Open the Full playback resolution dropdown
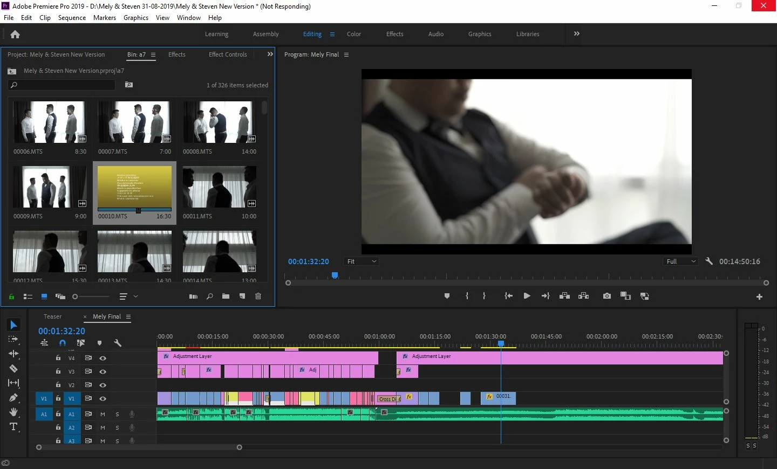 pos(680,261)
